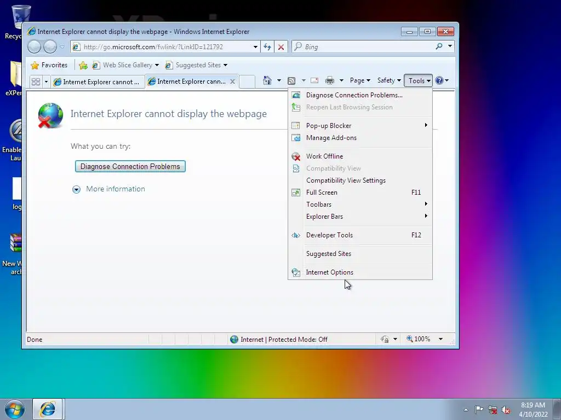Click the Back navigation button
Image resolution: width=561 pixels, height=420 pixels.
click(x=35, y=46)
